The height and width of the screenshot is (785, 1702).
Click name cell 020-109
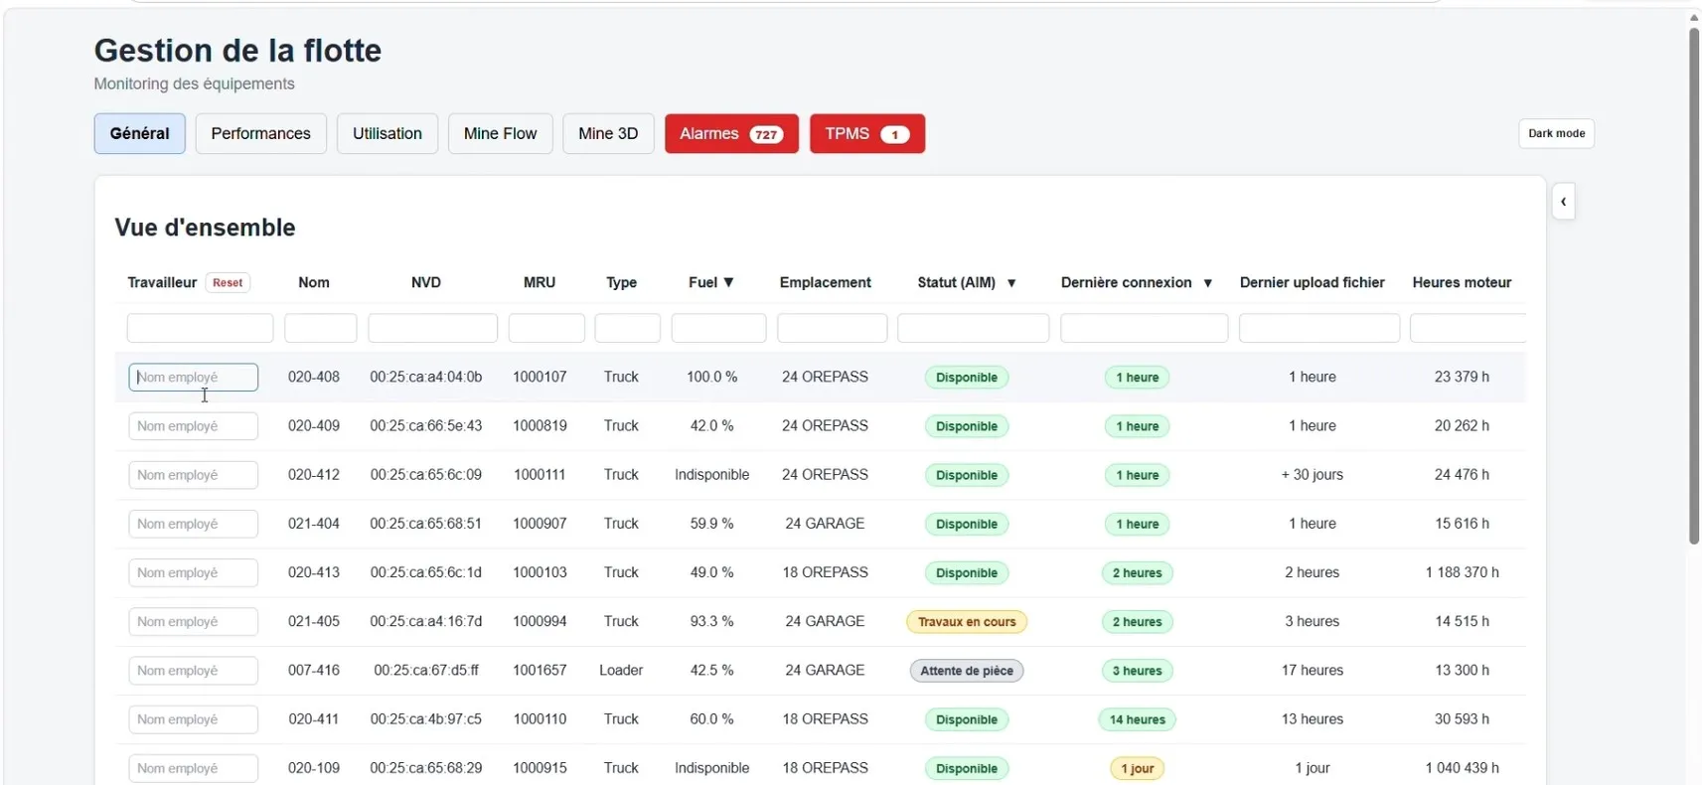coord(314,767)
